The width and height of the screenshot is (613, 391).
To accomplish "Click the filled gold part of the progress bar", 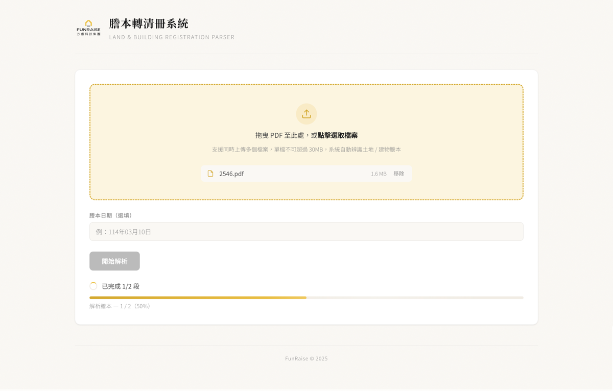I will (x=198, y=298).
